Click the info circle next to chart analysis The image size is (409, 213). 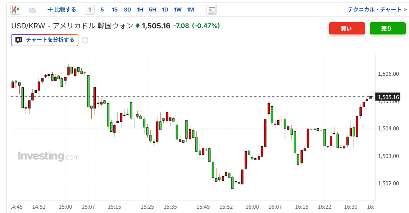pyautogui.click(x=85, y=40)
